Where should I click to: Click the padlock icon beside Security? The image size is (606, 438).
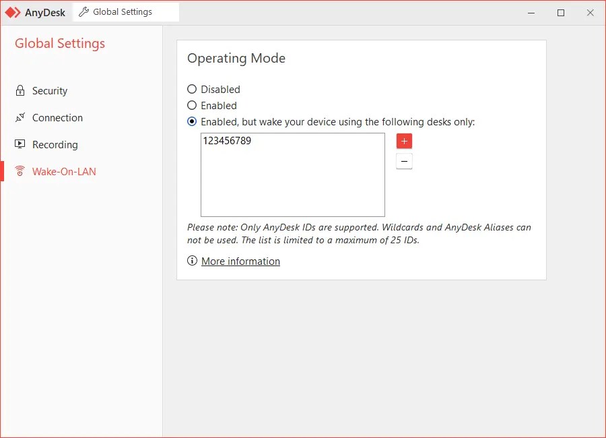[x=20, y=90]
